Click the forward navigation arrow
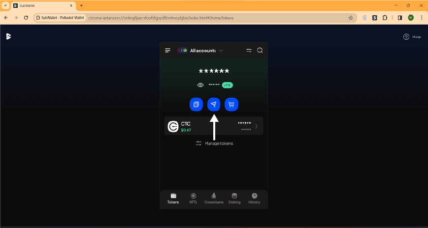 (16, 18)
